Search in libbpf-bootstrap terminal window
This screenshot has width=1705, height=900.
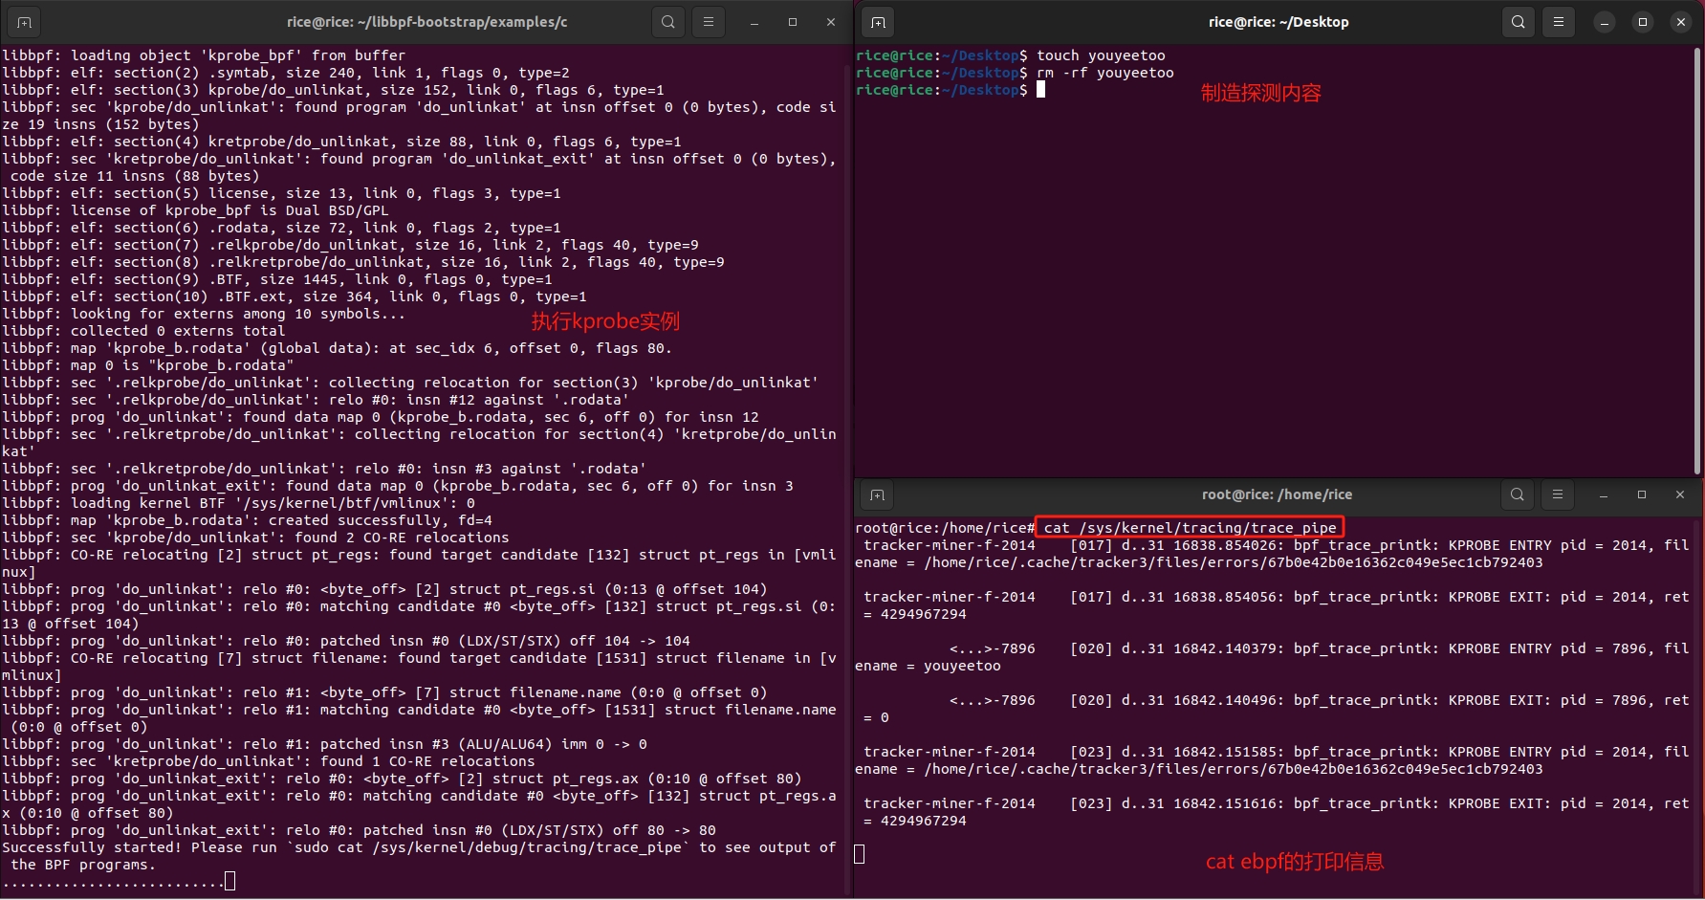(668, 22)
